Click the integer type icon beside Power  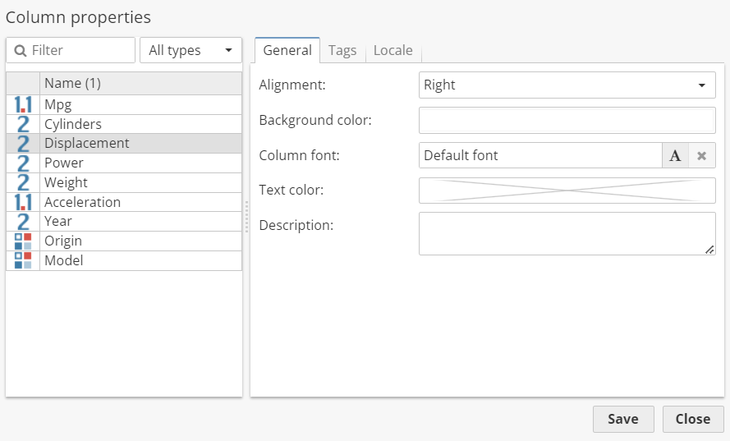(23, 163)
